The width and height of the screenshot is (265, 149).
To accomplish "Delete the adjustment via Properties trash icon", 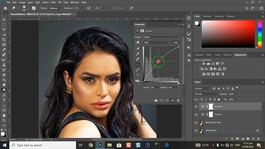I will (x=178, y=101).
